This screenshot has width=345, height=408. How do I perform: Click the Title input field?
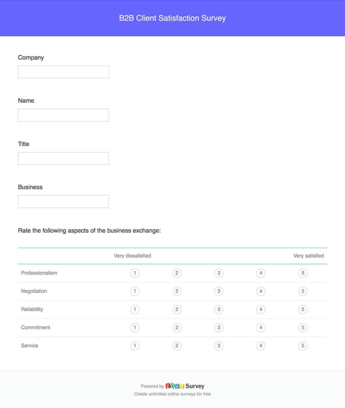point(63,158)
